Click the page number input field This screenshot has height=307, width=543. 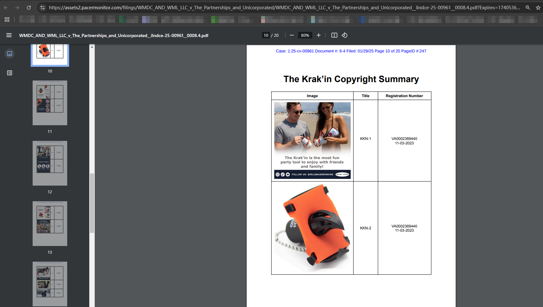(x=266, y=35)
